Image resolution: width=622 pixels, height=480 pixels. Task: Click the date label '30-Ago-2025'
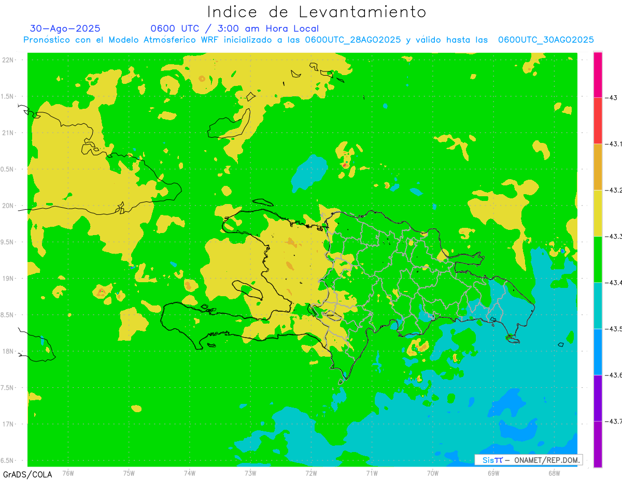65,28
